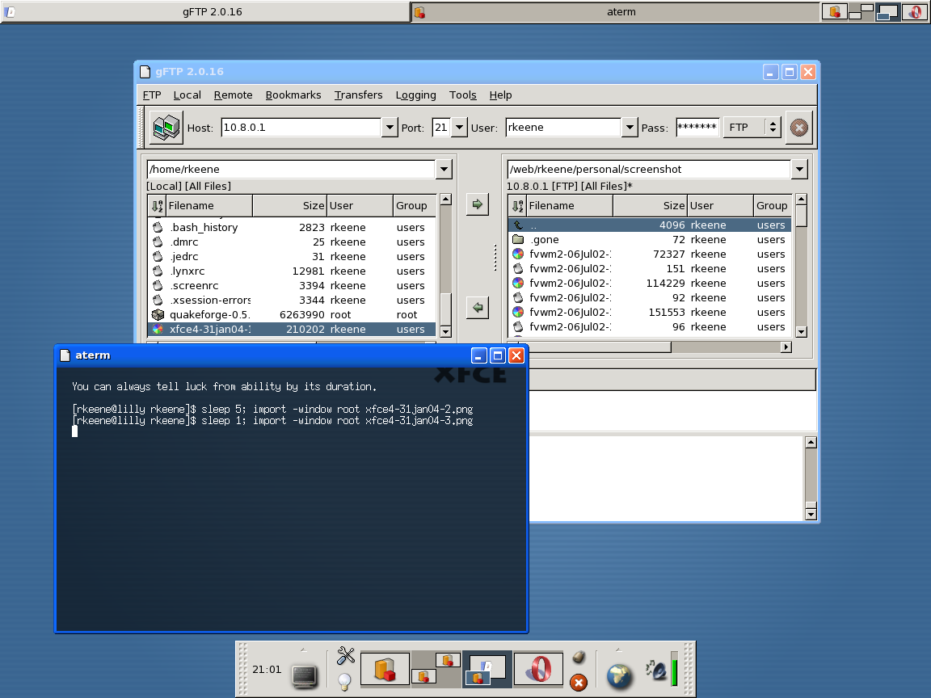This screenshot has width=931, height=698.
Task: Click the gFTP connect computers icon
Action: pyautogui.click(x=166, y=127)
